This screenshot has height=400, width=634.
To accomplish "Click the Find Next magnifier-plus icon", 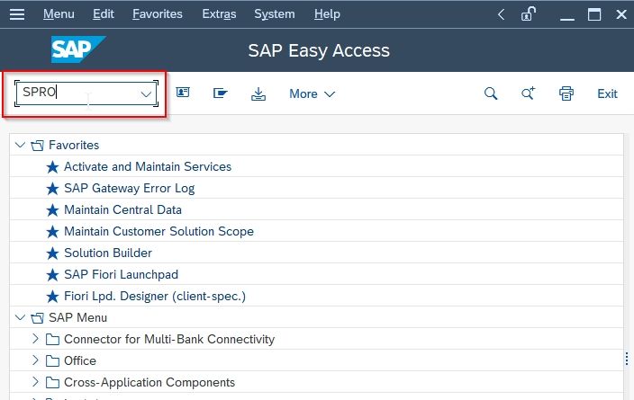I will [x=528, y=93].
